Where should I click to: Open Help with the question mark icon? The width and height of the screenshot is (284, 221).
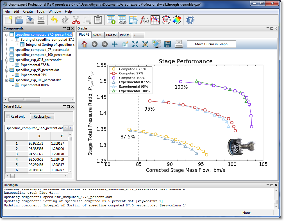190,20
